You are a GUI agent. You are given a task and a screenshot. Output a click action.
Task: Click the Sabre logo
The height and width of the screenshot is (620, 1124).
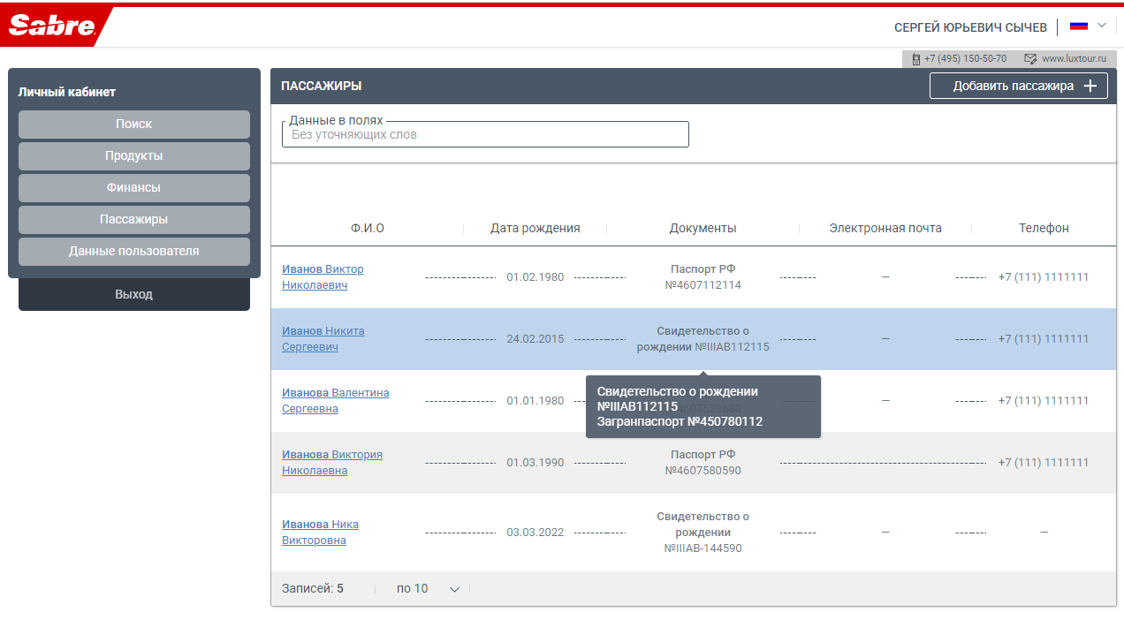(x=51, y=26)
